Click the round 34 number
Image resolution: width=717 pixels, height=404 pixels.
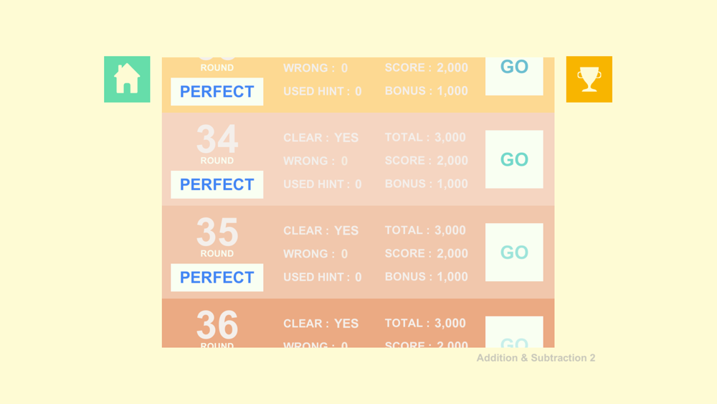click(x=217, y=139)
